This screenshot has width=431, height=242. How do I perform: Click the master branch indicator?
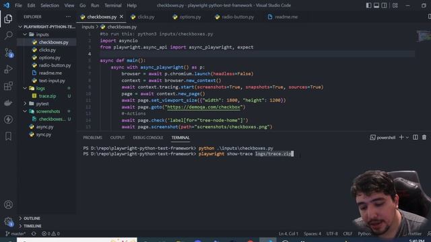click(15, 234)
